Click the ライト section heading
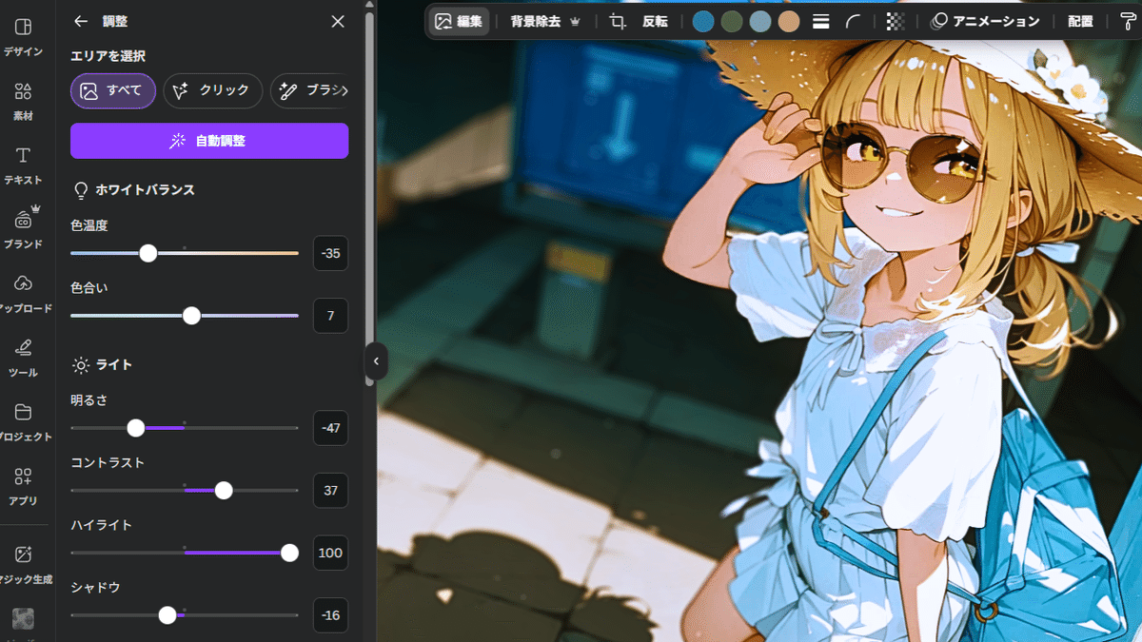Image resolution: width=1142 pixels, height=642 pixels. [x=114, y=364]
